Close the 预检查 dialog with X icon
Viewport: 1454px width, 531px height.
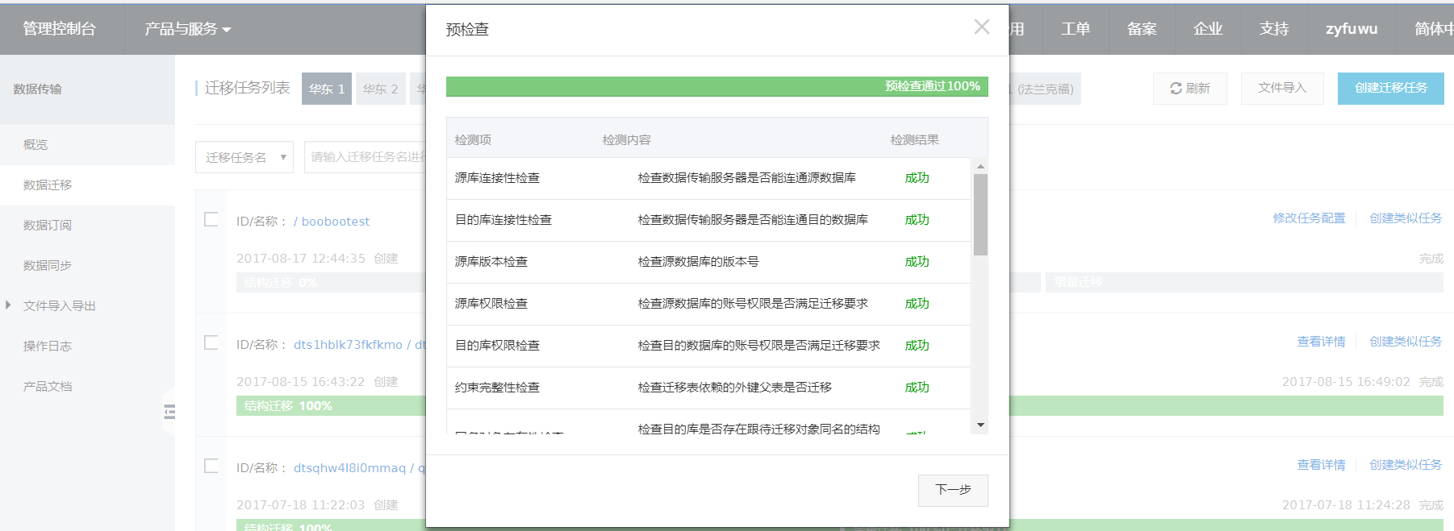tap(981, 27)
